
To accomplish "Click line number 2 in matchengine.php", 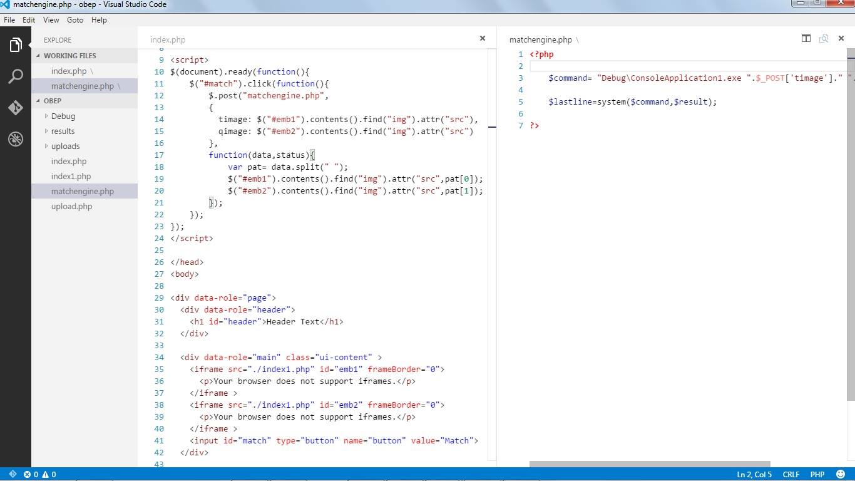I will 520,66.
